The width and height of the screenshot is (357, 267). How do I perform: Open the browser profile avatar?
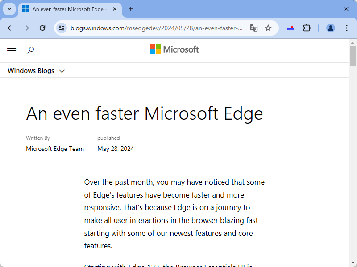click(330, 28)
